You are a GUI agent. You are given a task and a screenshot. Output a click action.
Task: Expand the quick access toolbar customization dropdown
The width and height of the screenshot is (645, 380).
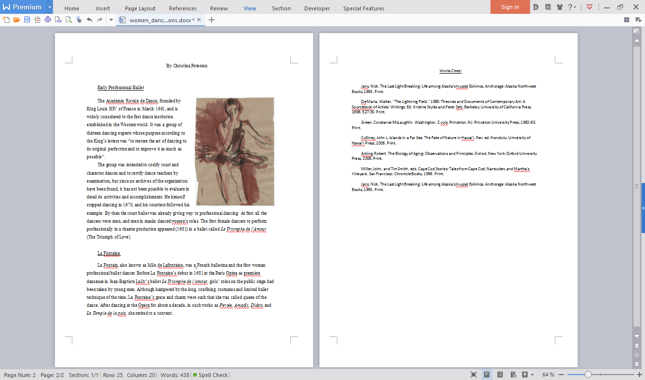(x=111, y=20)
